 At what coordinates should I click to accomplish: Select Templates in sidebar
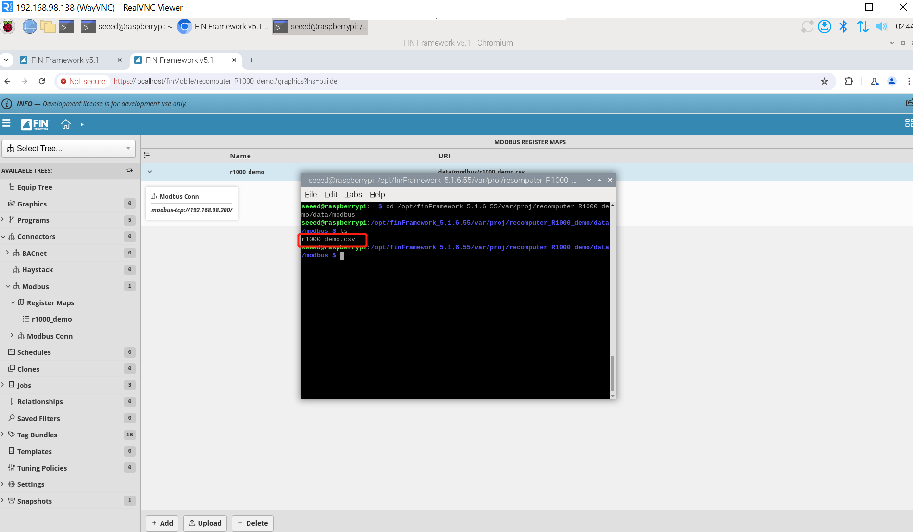coord(34,451)
